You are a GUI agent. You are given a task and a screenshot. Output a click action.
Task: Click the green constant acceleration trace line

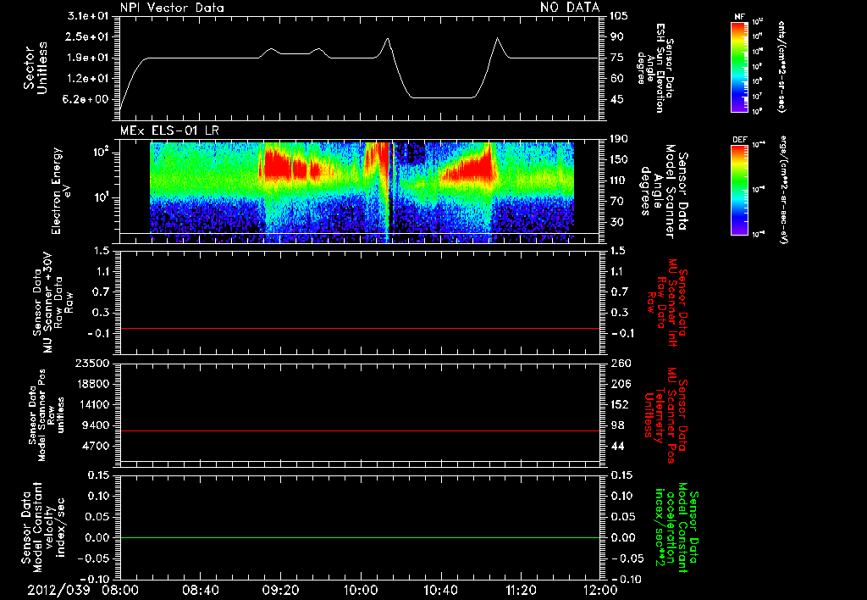coord(359,537)
